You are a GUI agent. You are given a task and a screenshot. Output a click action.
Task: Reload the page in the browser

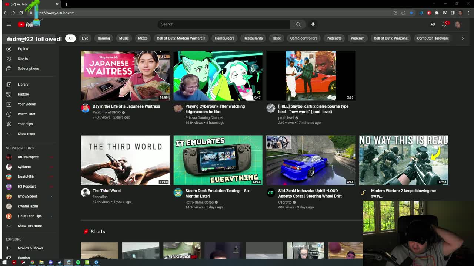point(21,13)
